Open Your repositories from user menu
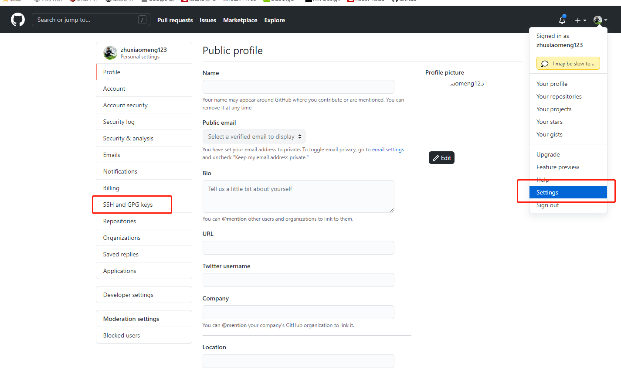621x375 pixels. [568, 96]
